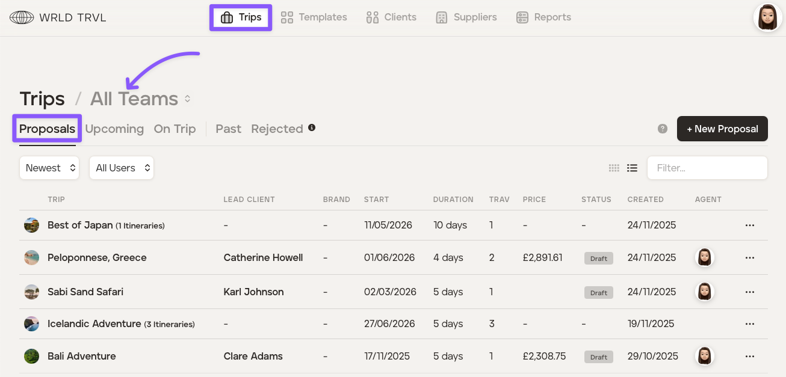
Task: Click the Best of Japan thumbnail
Action: [x=31, y=225]
